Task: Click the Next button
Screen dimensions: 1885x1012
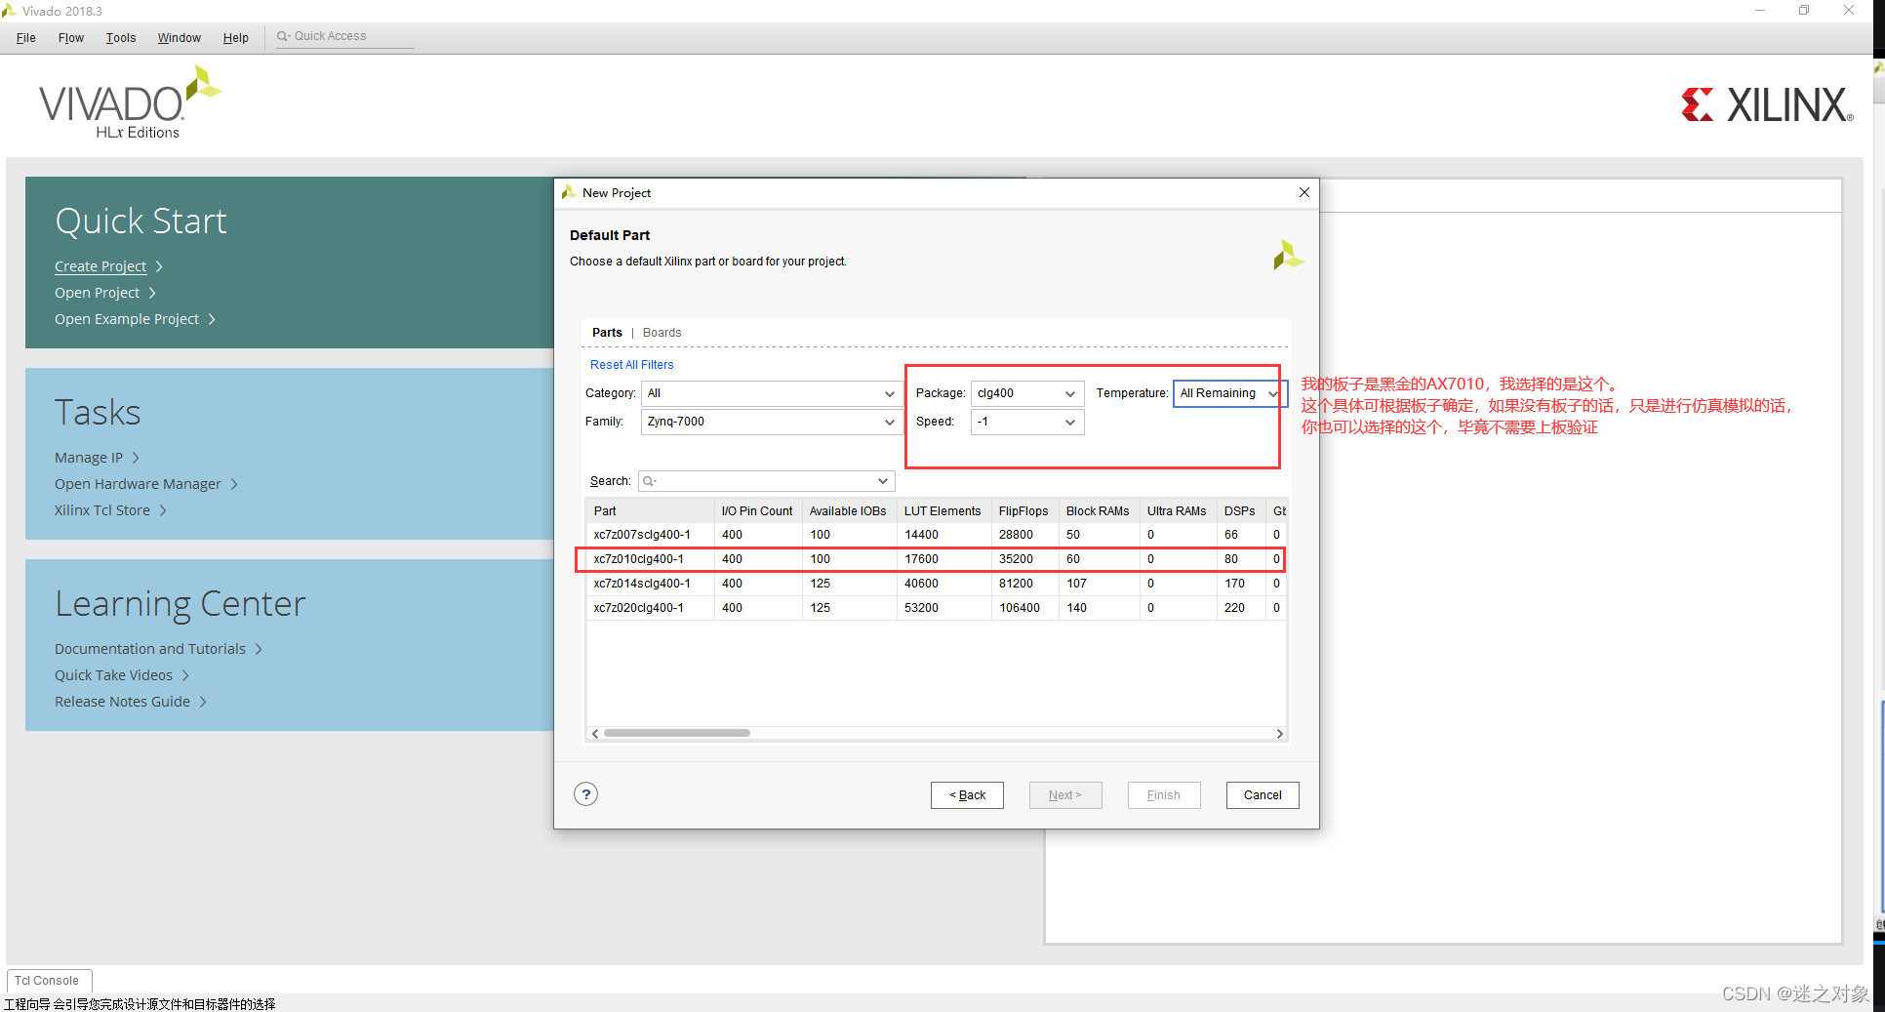Action: coord(1065,795)
